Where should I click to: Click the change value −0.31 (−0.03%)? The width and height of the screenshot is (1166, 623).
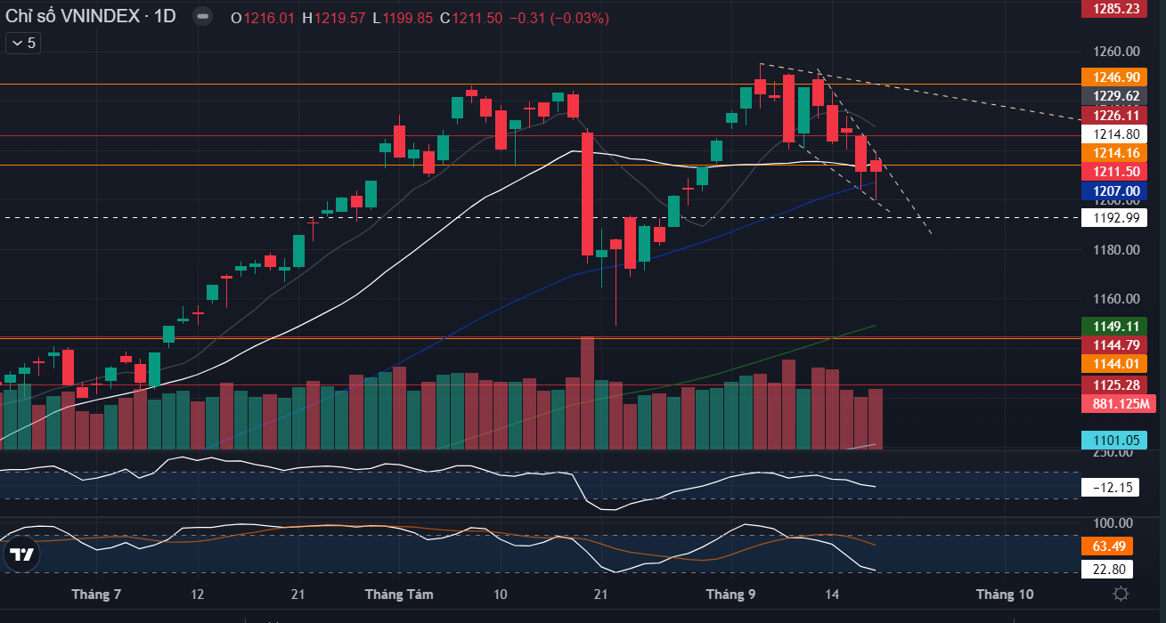[559, 18]
